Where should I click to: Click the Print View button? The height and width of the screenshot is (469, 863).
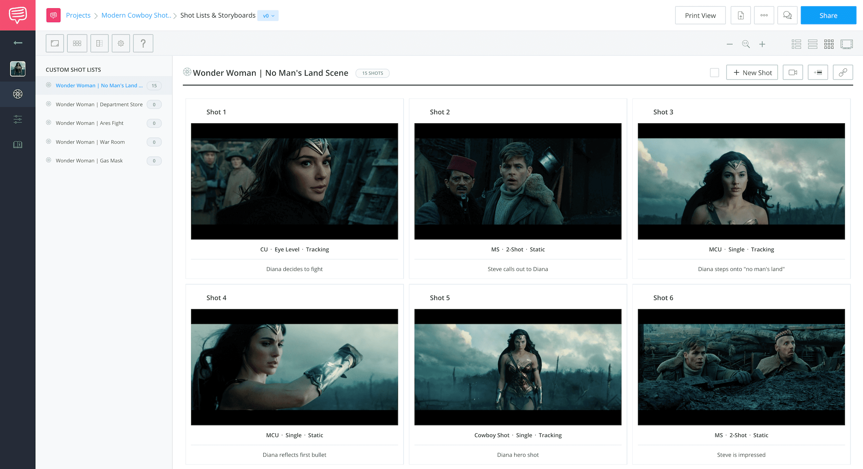pyautogui.click(x=700, y=16)
